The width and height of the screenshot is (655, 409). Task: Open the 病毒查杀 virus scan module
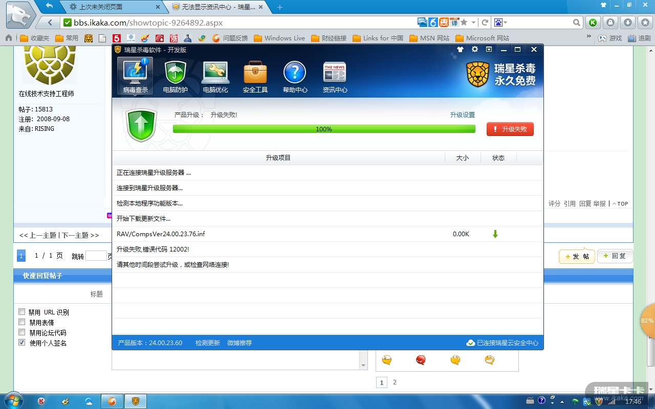135,76
